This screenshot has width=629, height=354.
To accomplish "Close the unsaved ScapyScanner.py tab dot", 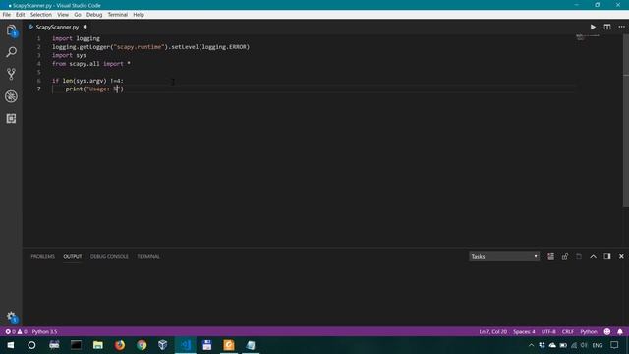I will point(86,27).
